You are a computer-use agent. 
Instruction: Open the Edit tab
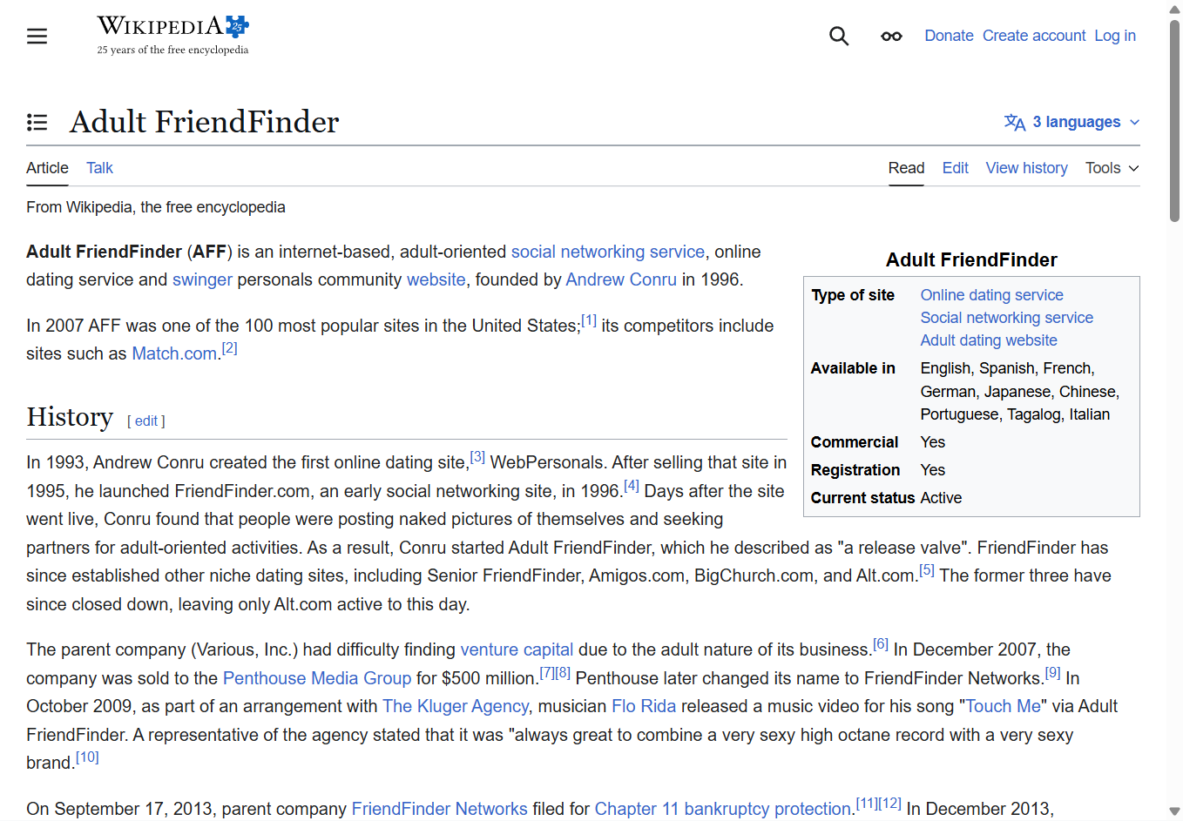(955, 168)
